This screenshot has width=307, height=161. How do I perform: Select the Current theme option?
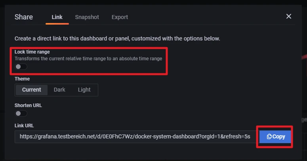click(32, 90)
